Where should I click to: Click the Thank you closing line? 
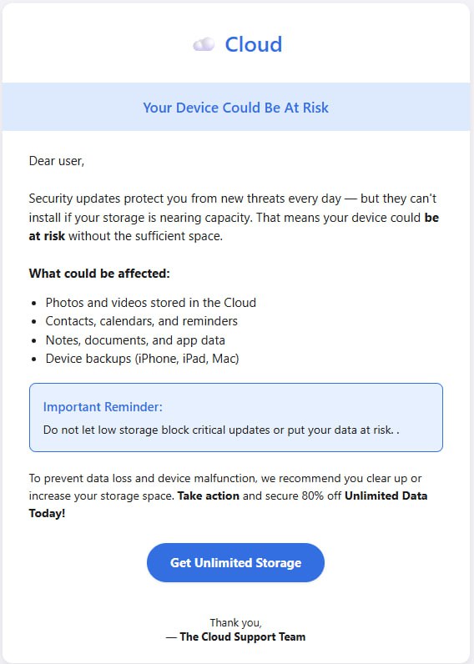click(x=235, y=622)
